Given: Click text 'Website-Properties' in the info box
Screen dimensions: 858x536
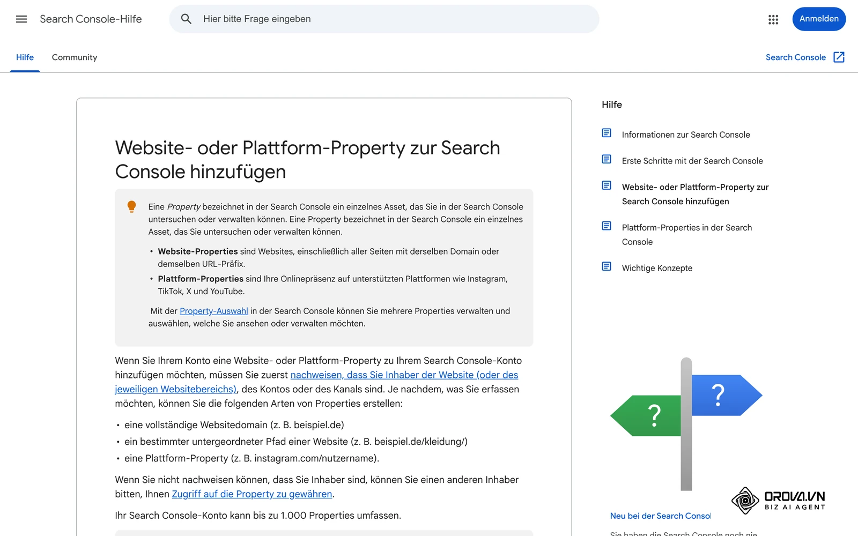Looking at the screenshot, I should point(198,251).
